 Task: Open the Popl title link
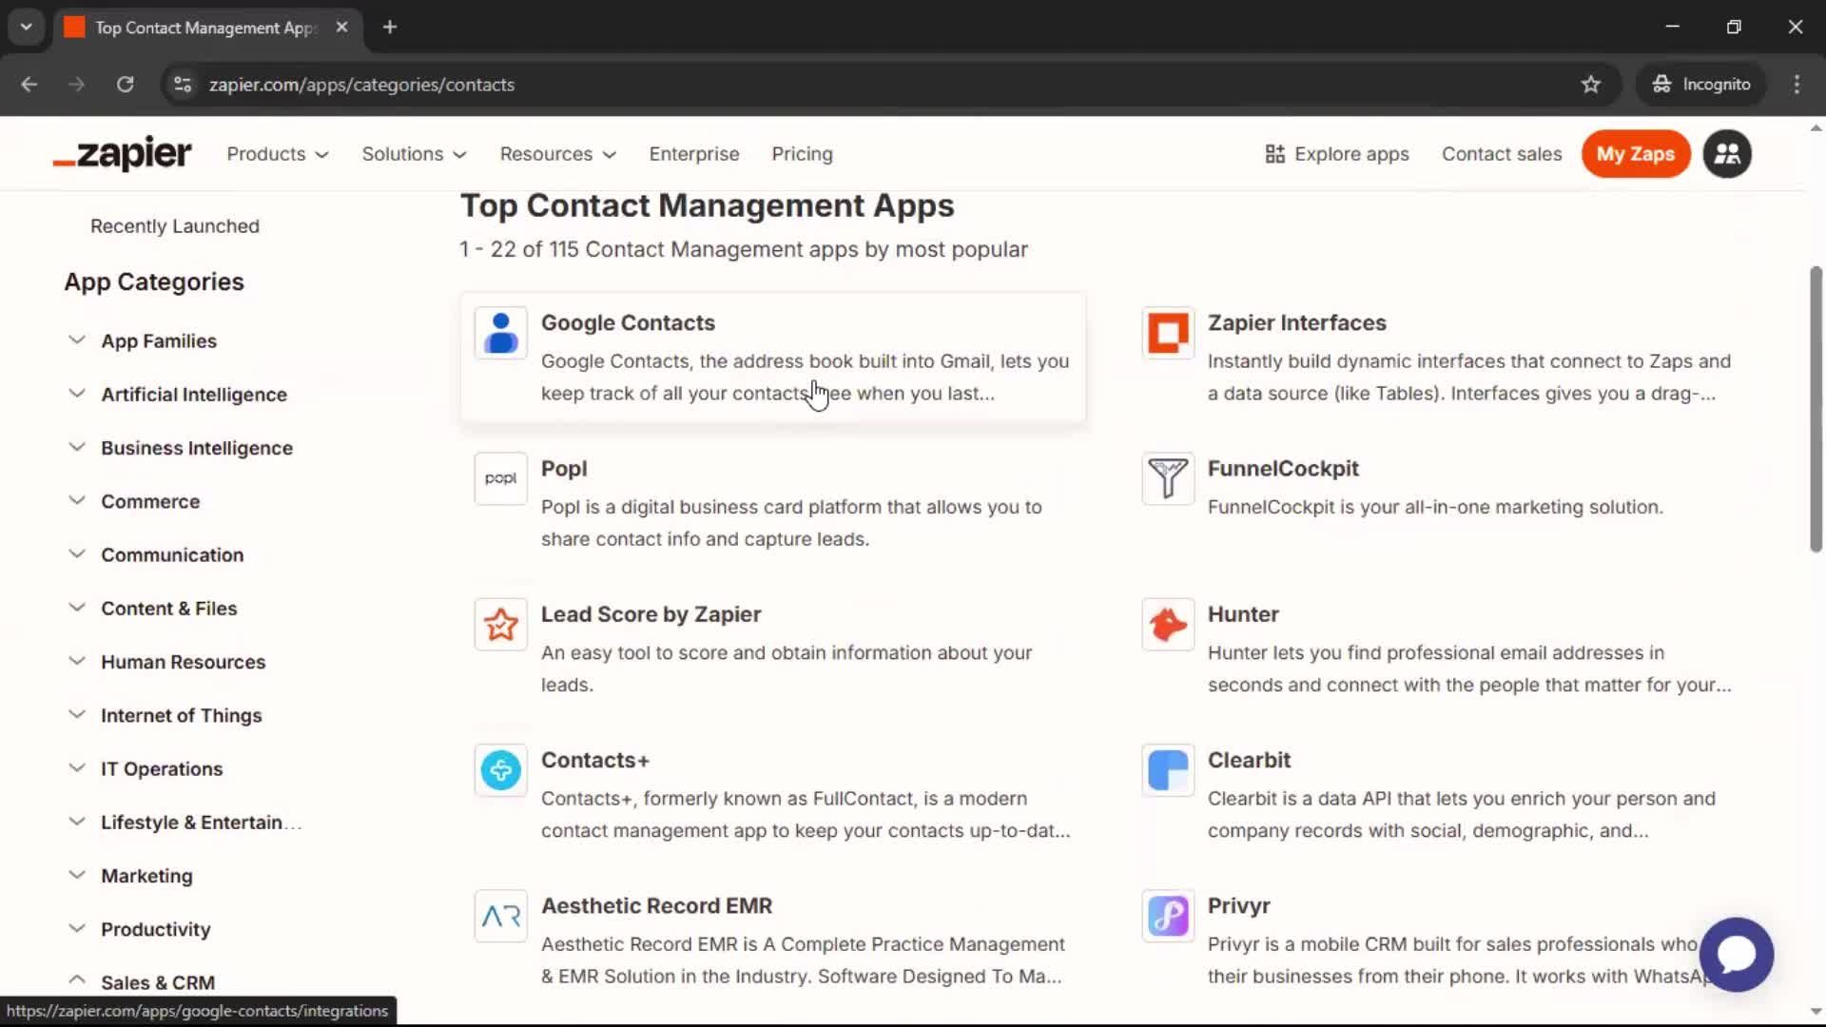tap(564, 469)
